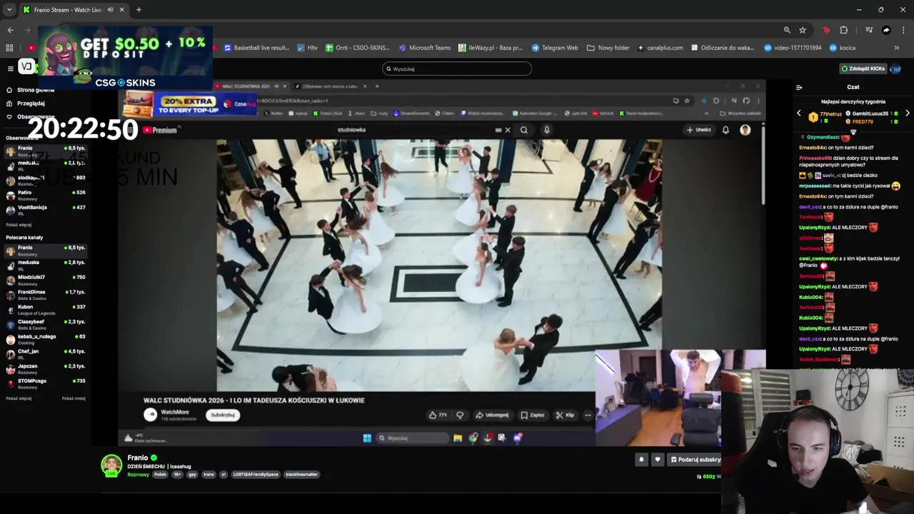Click the YouTube Utwórz create button
Image resolution: width=914 pixels, height=514 pixels.
click(699, 130)
